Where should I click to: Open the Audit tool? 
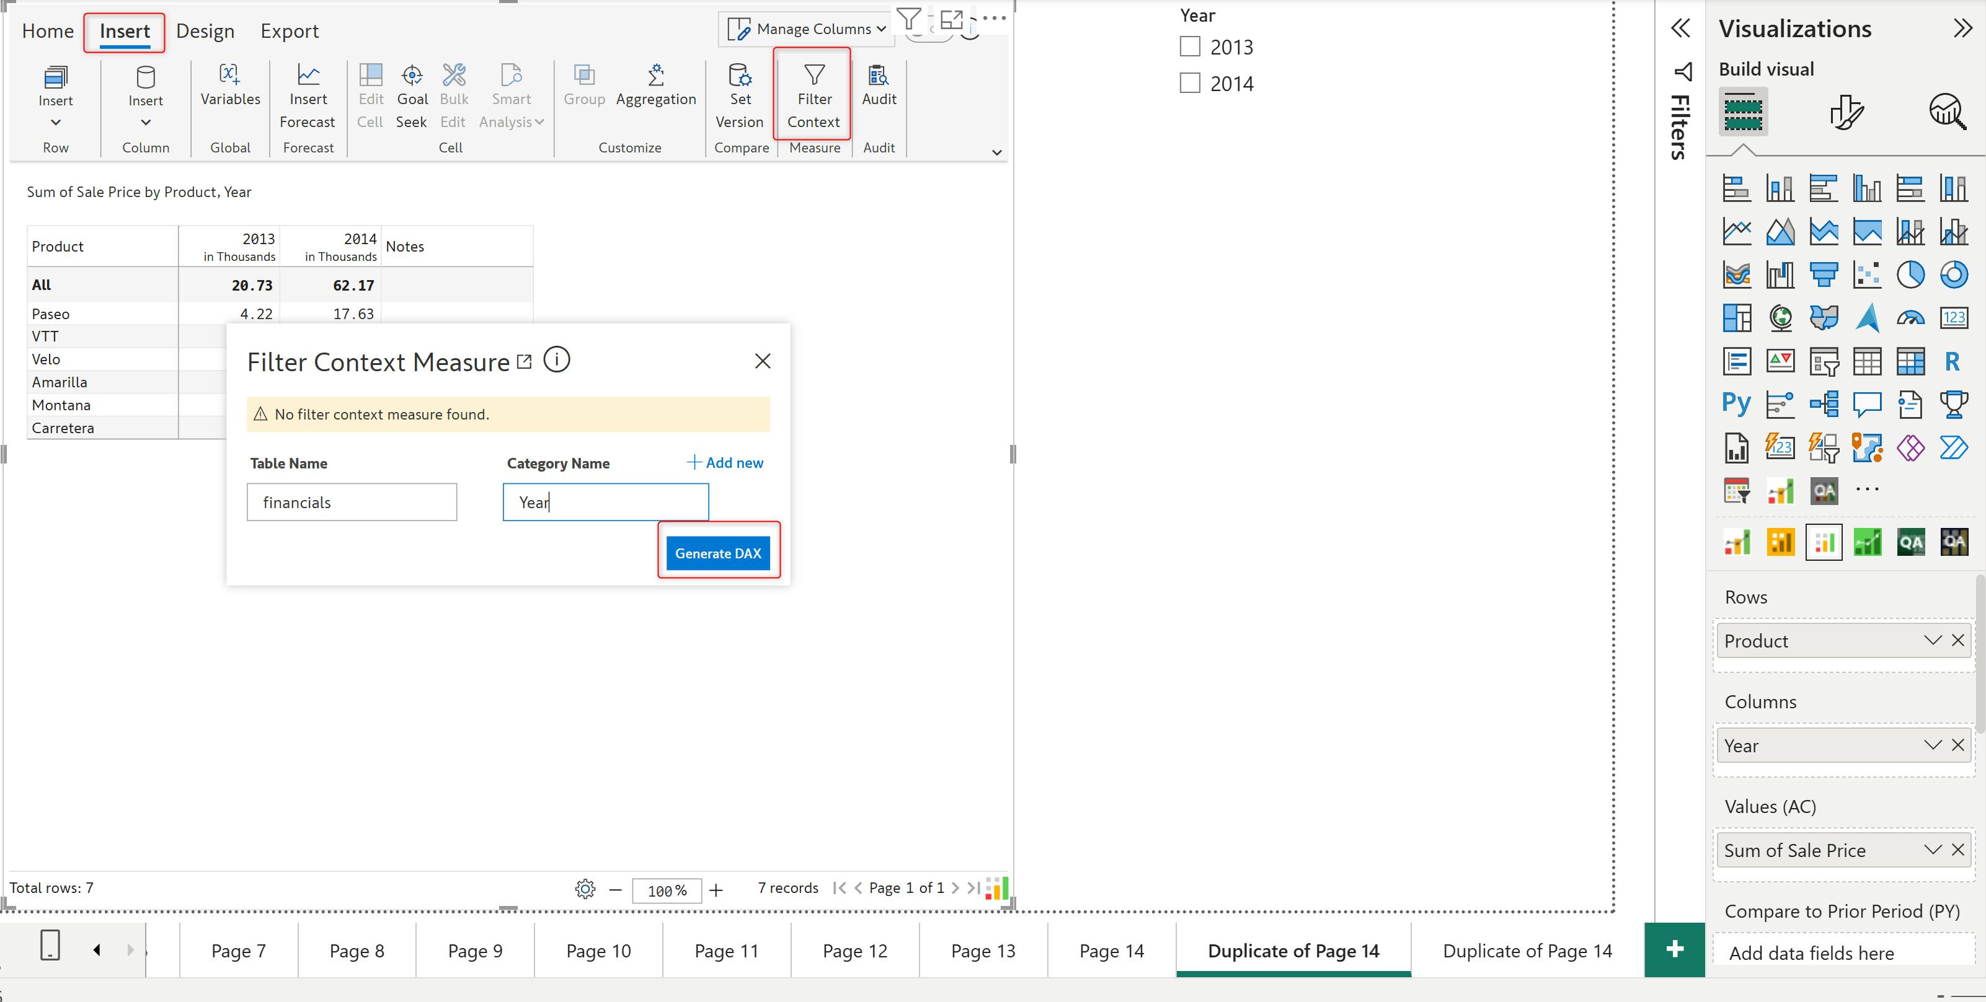(x=878, y=76)
